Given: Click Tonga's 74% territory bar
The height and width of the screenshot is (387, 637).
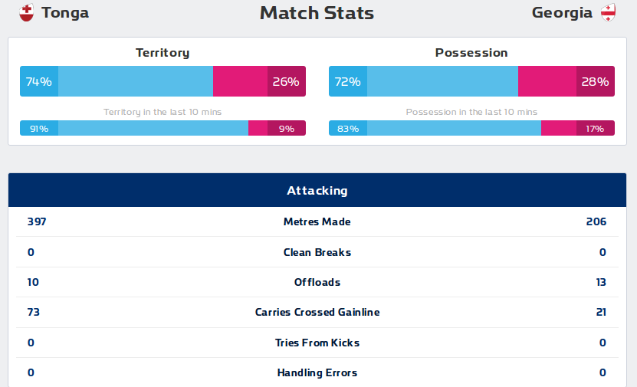Looking at the screenshot, I should (x=117, y=81).
